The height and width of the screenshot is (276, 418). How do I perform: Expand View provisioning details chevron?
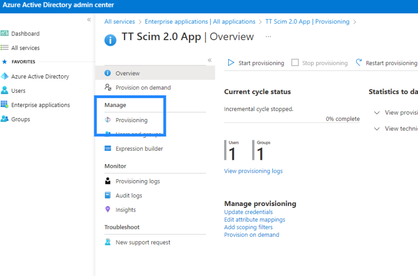coord(377,113)
